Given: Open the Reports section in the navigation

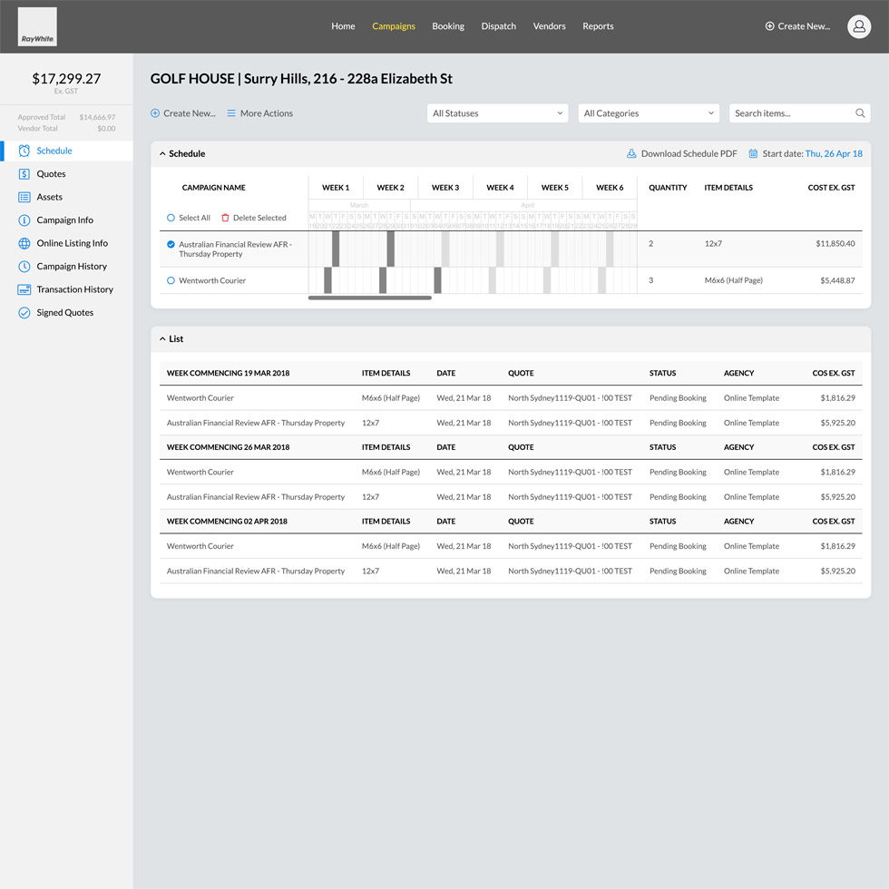Looking at the screenshot, I should click(598, 26).
